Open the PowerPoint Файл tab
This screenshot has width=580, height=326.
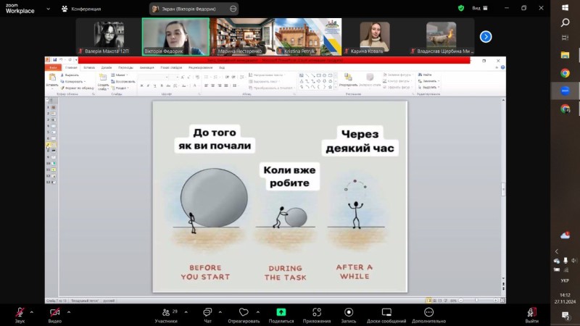pos(53,67)
